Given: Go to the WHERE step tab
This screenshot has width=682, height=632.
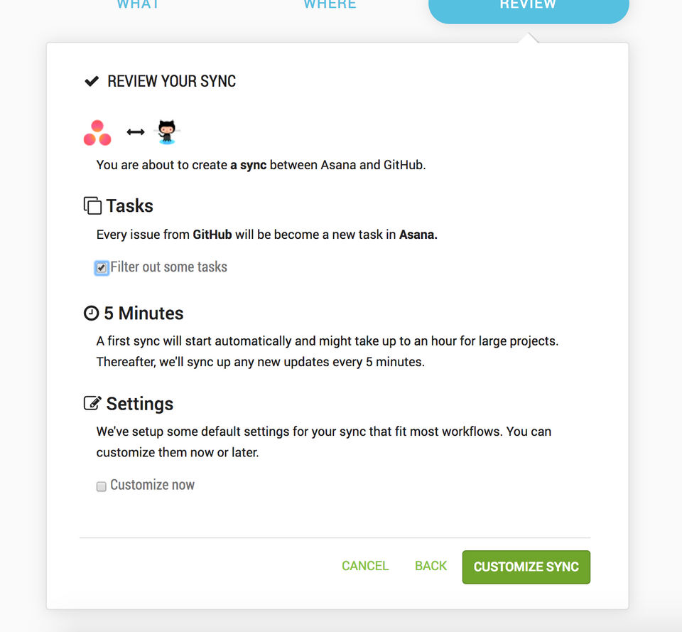Looking at the screenshot, I should pyautogui.click(x=330, y=6).
